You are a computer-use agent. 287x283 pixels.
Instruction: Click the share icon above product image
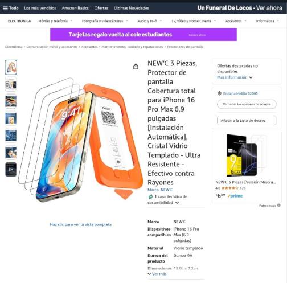(136, 67)
